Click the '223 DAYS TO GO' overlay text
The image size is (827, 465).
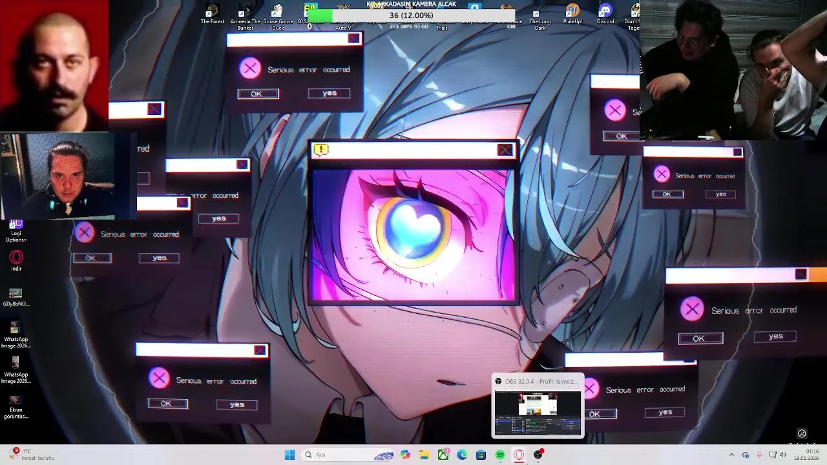[409, 26]
